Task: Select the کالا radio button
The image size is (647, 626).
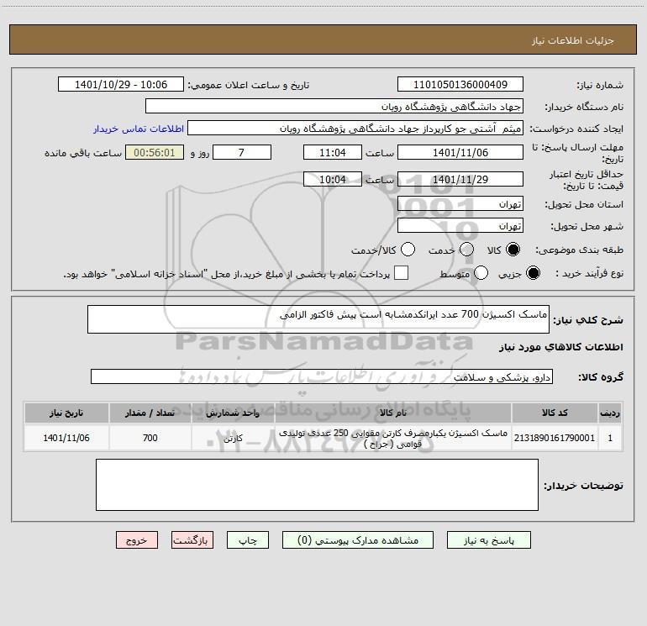Action: [x=513, y=250]
